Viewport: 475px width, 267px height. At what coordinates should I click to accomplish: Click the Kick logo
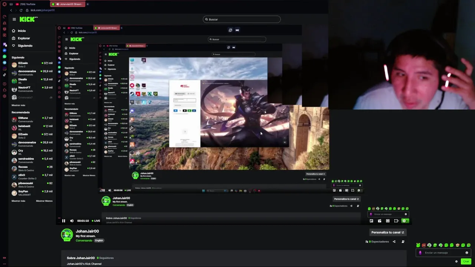pyautogui.click(x=28, y=19)
